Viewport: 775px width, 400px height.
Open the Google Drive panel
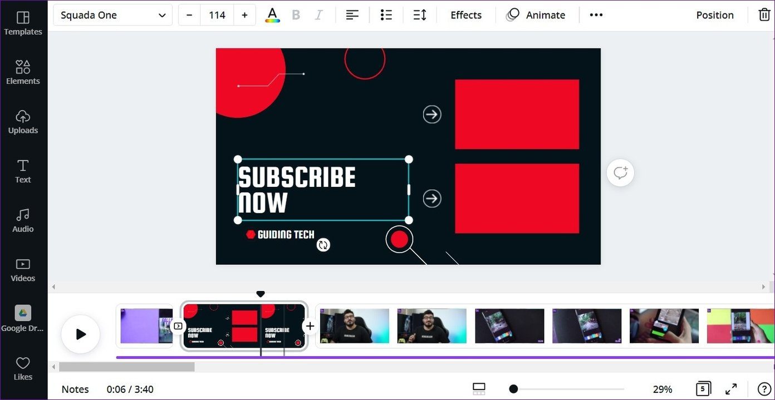coord(23,319)
